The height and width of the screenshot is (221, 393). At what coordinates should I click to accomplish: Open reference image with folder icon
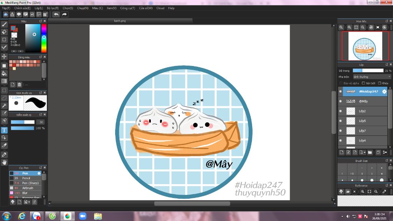[x=348, y=191]
